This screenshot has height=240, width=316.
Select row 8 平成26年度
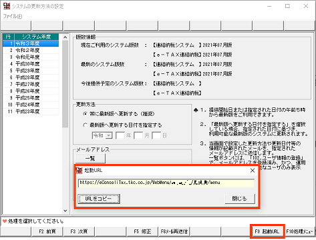click(31, 91)
